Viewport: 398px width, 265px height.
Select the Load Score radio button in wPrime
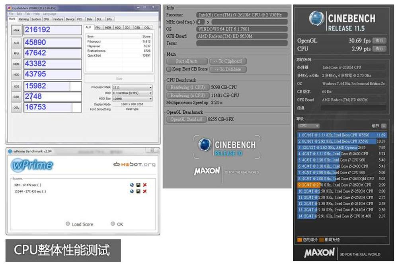point(68,224)
